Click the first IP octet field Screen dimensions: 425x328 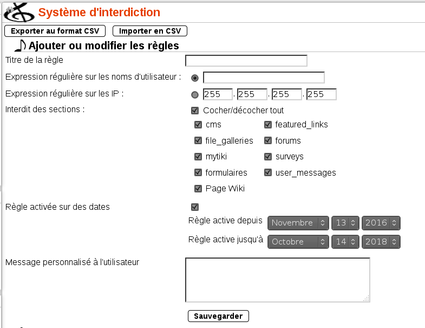click(218, 95)
